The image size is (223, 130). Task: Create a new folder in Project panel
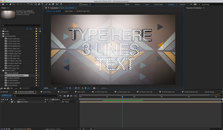[x=5, y=89]
